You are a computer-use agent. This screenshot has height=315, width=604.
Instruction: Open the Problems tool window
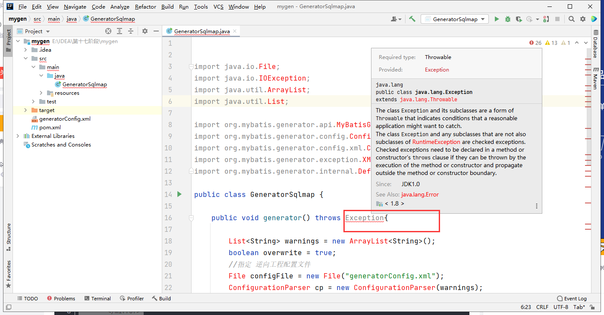click(61, 298)
